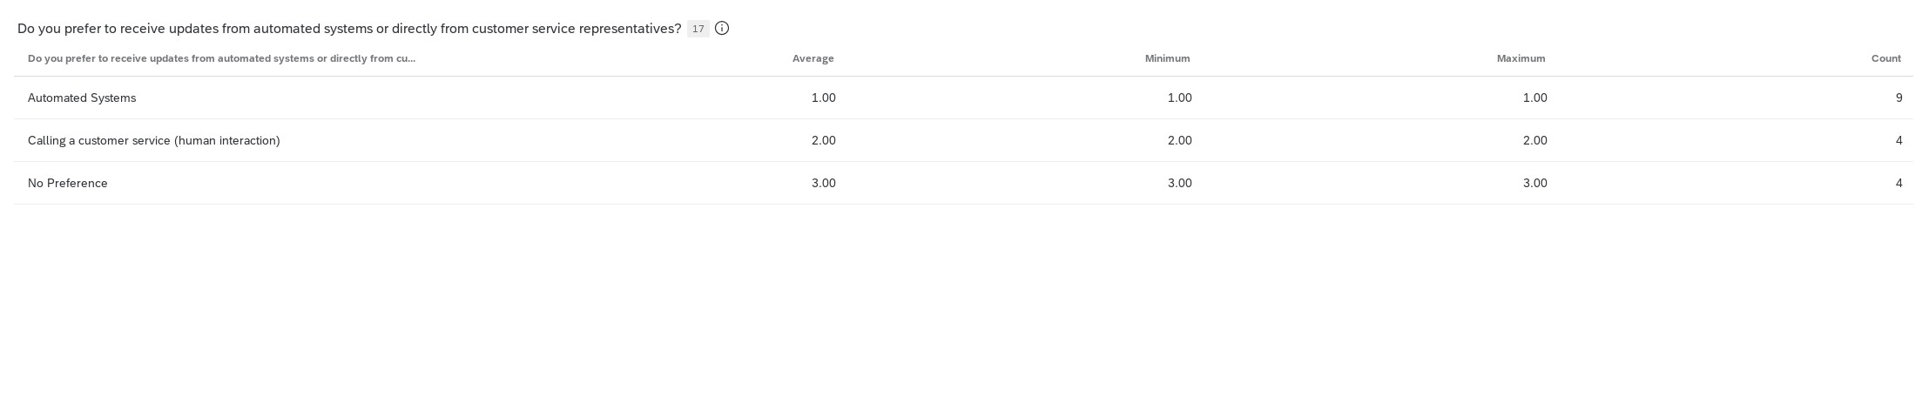Click the Automated Systems minimum value 1.00
This screenshot has width=1929, height=404.
pyautogui.click(x=1179, y=98)
